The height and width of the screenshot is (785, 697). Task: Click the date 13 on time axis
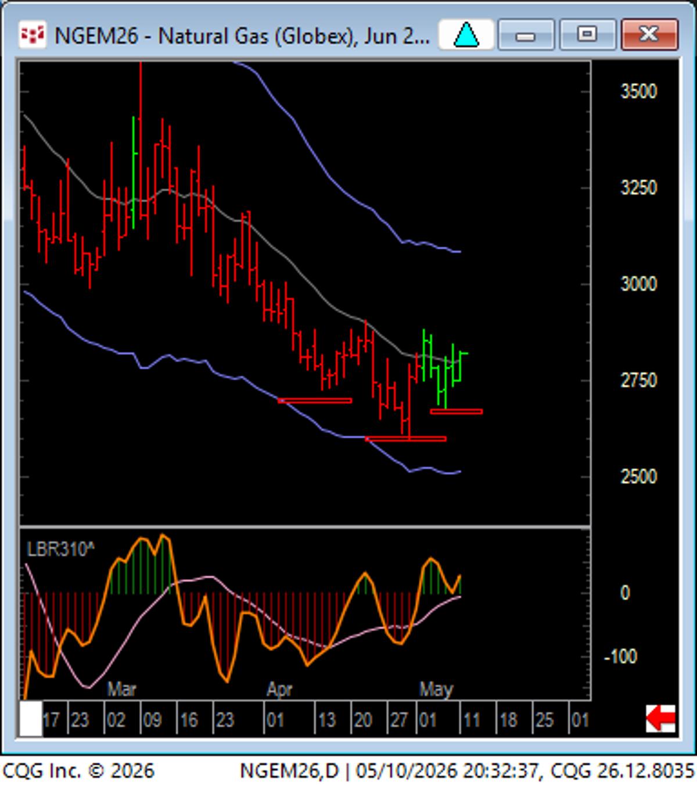click(326, 720)
